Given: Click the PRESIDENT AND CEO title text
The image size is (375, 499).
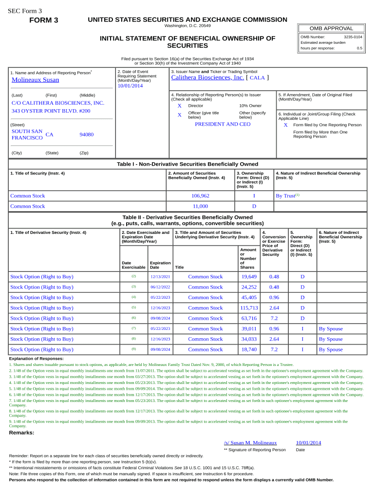Looking at the screenshot, I should [223, 124].
